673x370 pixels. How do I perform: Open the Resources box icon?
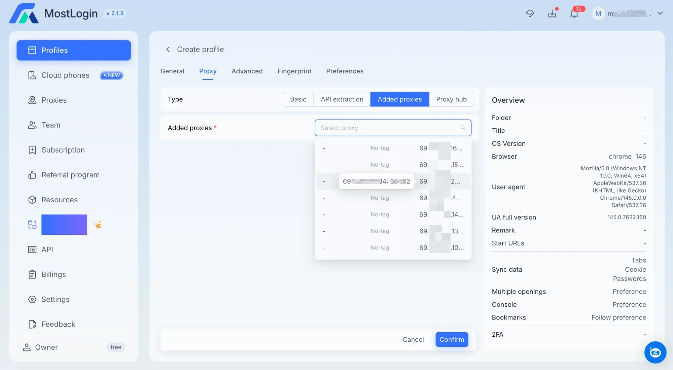[32, 200]
